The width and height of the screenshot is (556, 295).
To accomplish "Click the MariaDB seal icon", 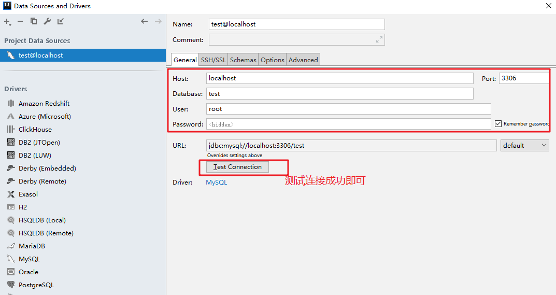I will tap(11, 246).
